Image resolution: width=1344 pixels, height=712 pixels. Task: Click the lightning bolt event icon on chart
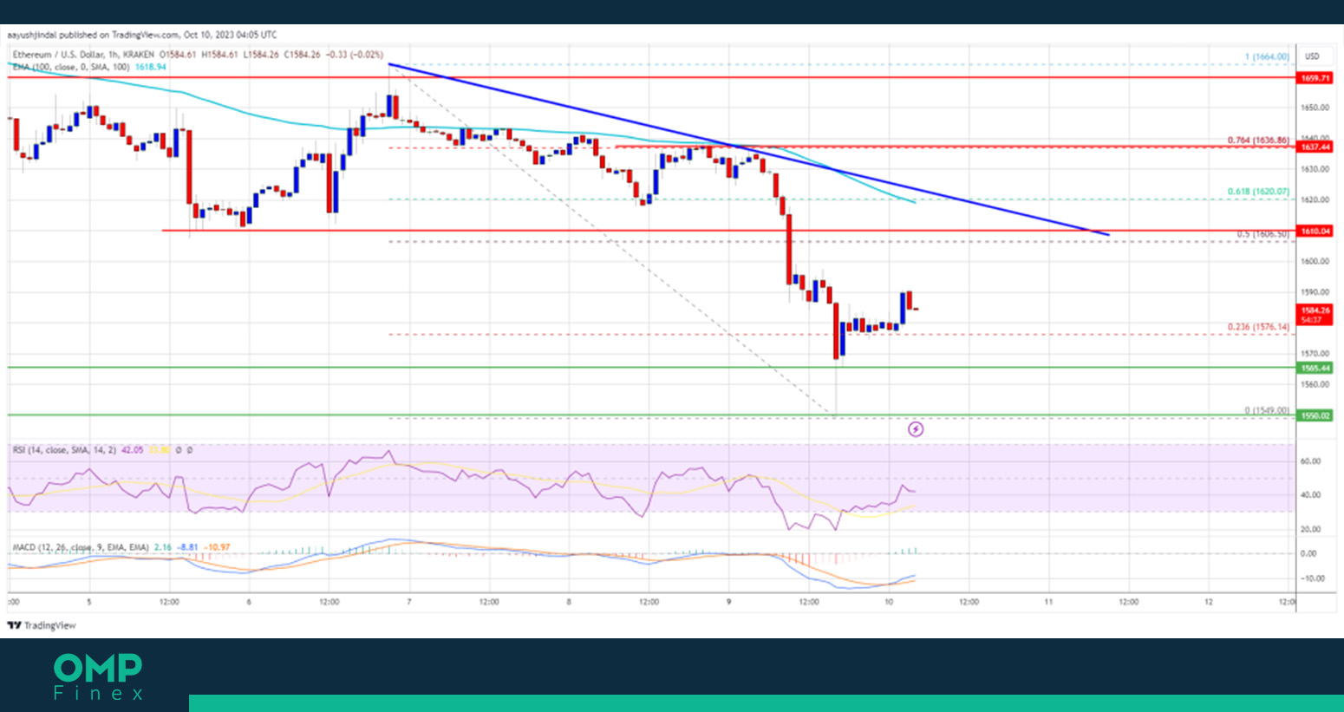916,429
